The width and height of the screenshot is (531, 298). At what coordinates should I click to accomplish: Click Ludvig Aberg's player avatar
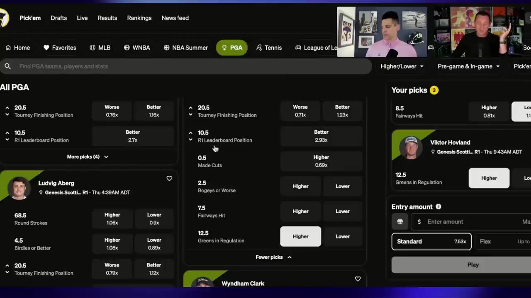[x=19, y=188]
